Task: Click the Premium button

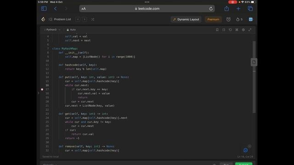Action: tap(213, 19)
